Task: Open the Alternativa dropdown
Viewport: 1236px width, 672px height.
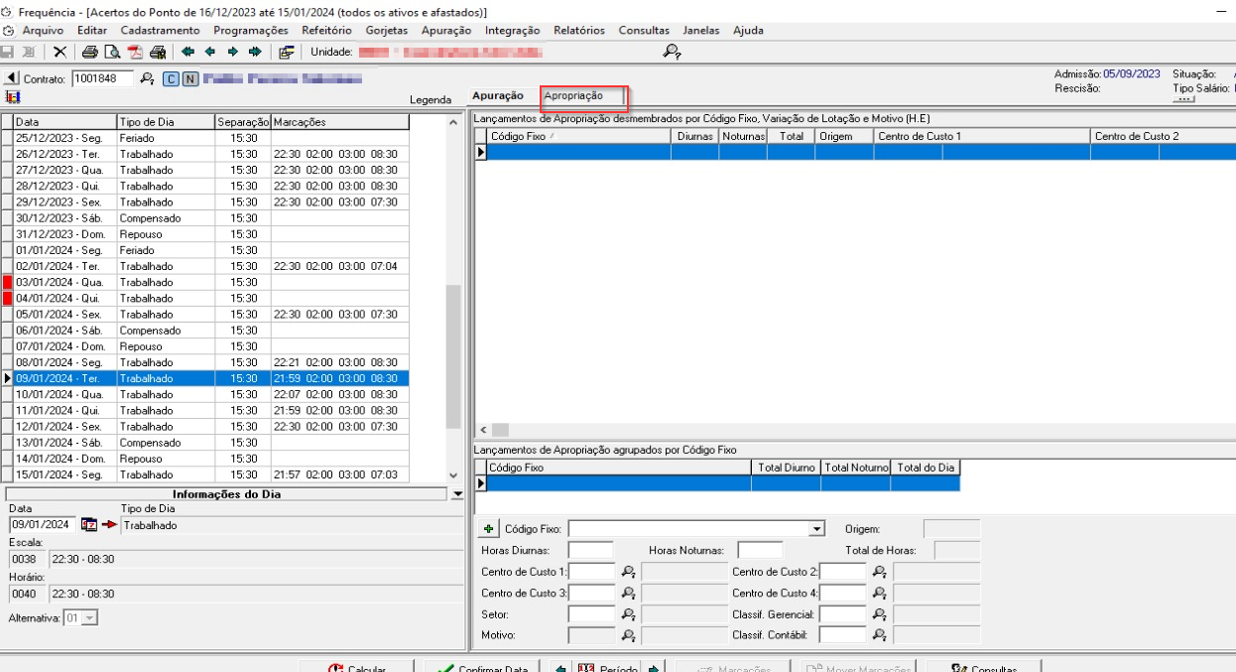Action: 89,617
